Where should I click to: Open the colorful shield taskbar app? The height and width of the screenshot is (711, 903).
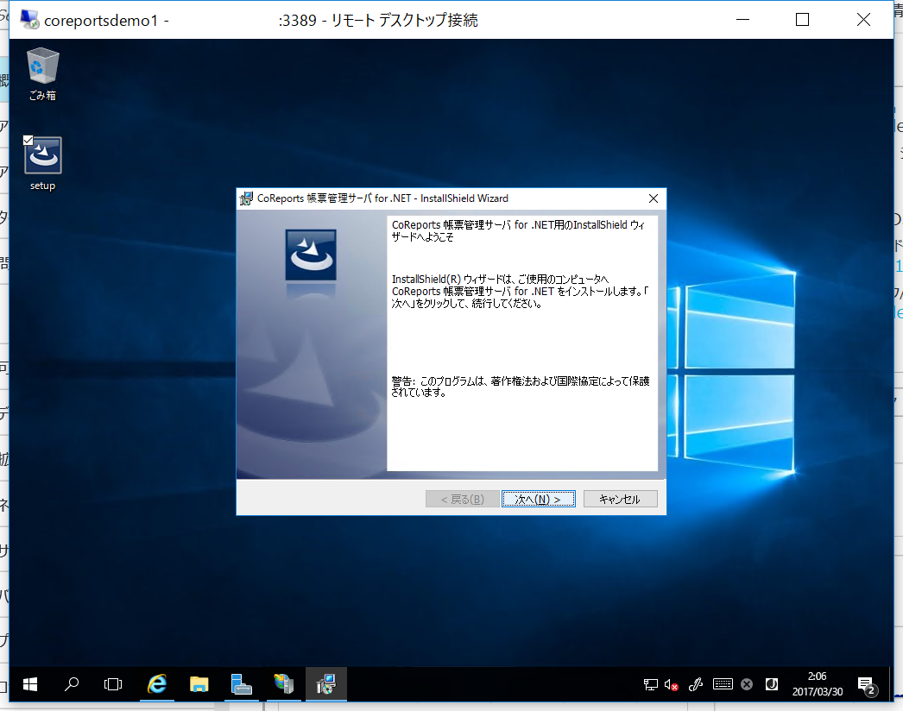tap(284, 684)
